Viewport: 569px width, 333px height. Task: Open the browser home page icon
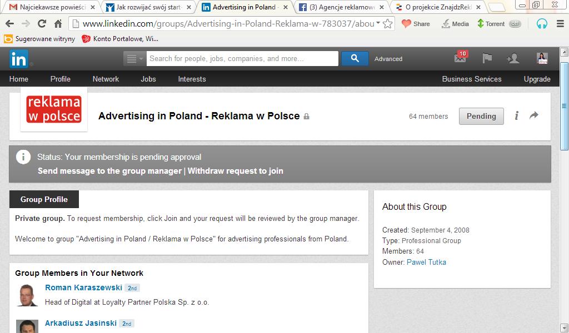[58, 24]
